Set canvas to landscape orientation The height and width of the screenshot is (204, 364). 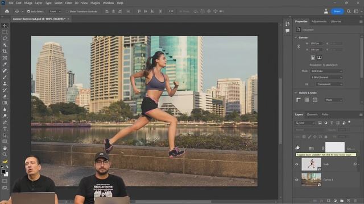[320, 57]
